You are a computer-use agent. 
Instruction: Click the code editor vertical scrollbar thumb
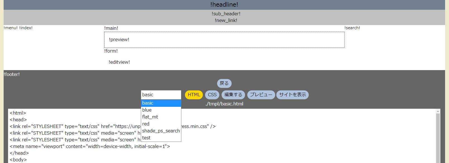pos(438,136)
